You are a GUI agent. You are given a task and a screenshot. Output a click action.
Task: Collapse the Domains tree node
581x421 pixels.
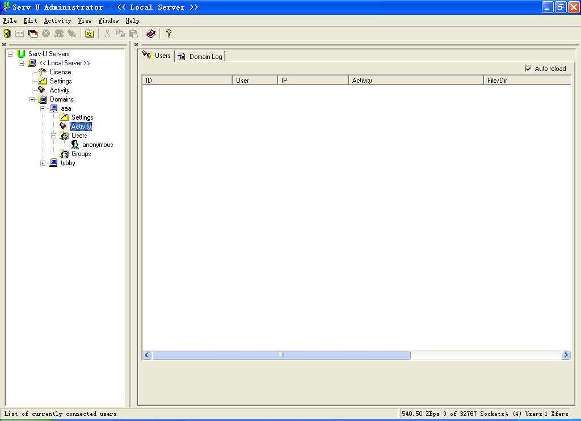[32, 99]
